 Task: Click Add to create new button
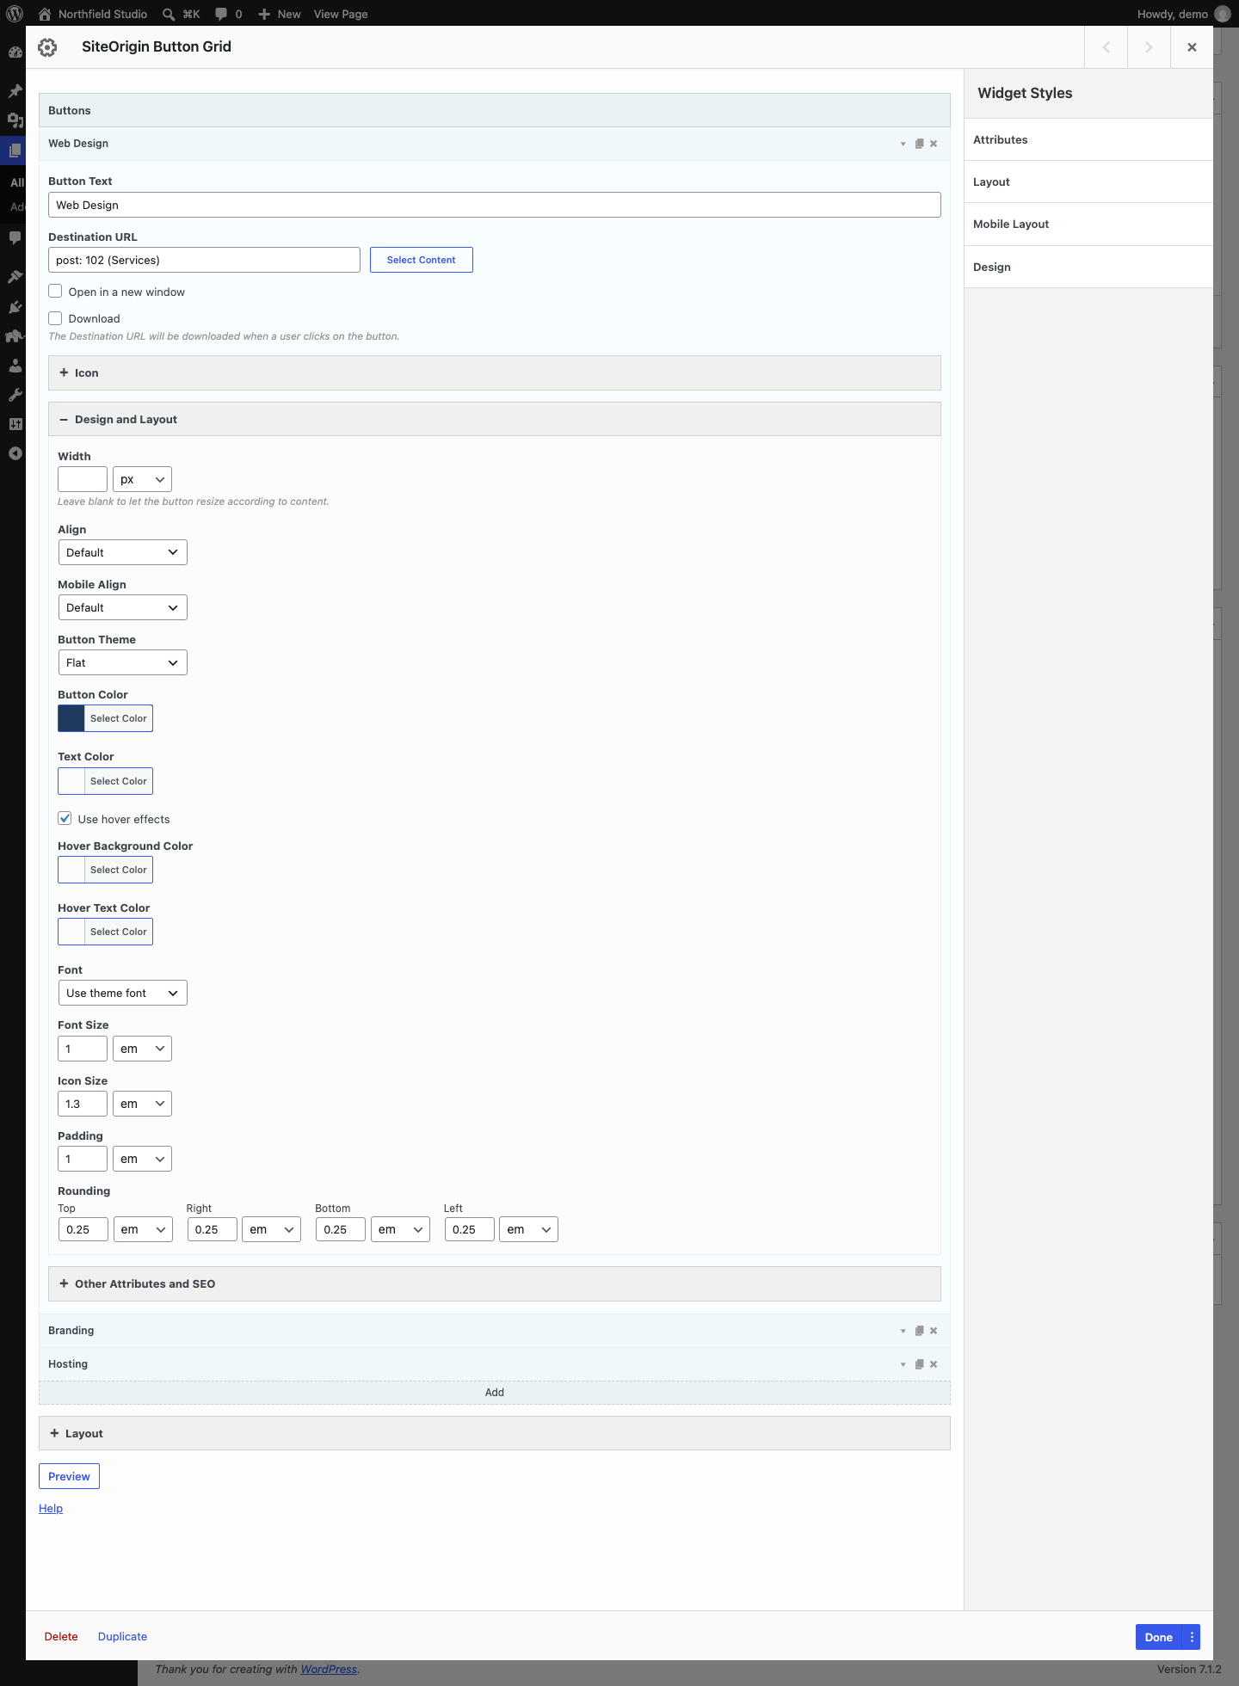(x=495, y=1393)
